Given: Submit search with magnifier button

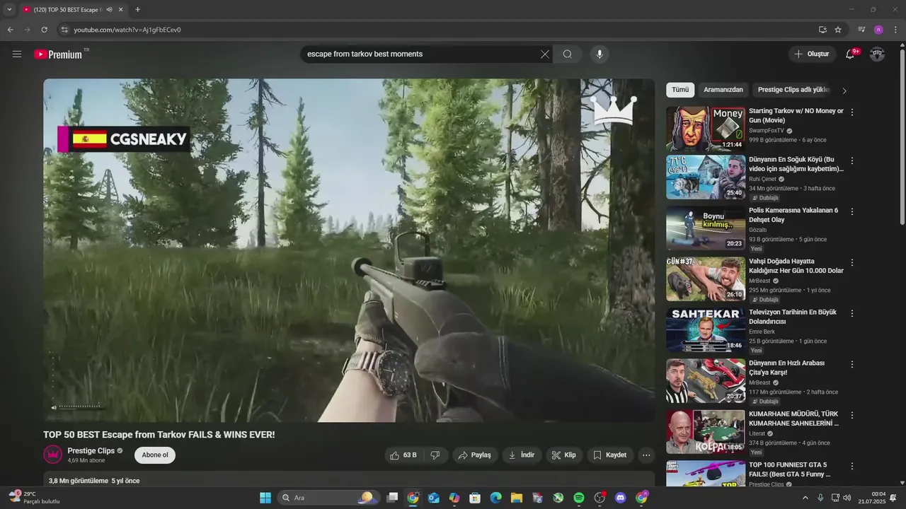Looking at the screenshot, I should [x=568, y=54].
